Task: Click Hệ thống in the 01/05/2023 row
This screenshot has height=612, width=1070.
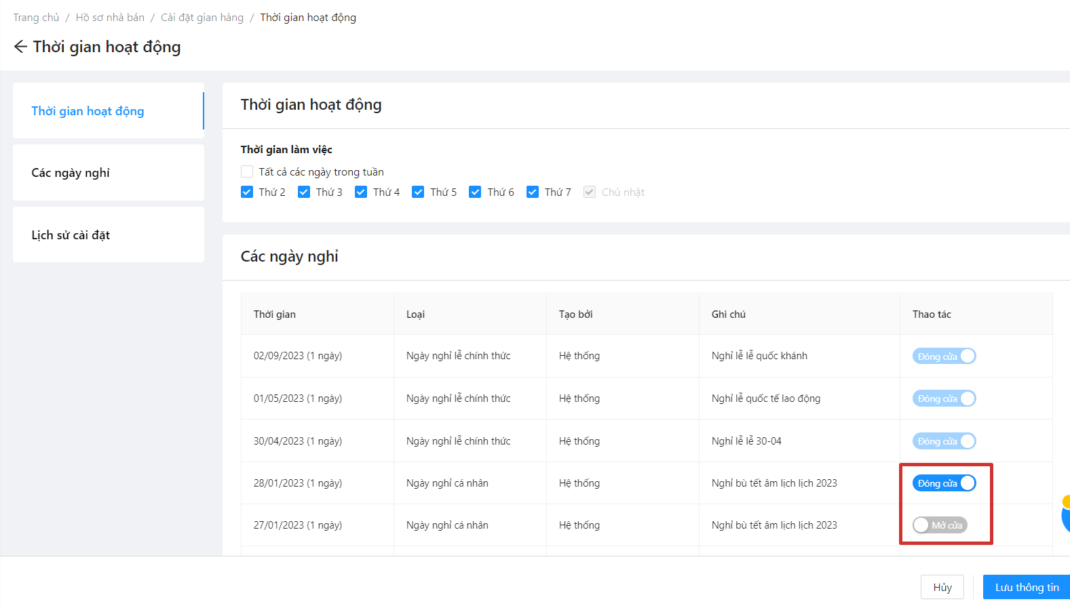Action: click(x=579, y=399)
